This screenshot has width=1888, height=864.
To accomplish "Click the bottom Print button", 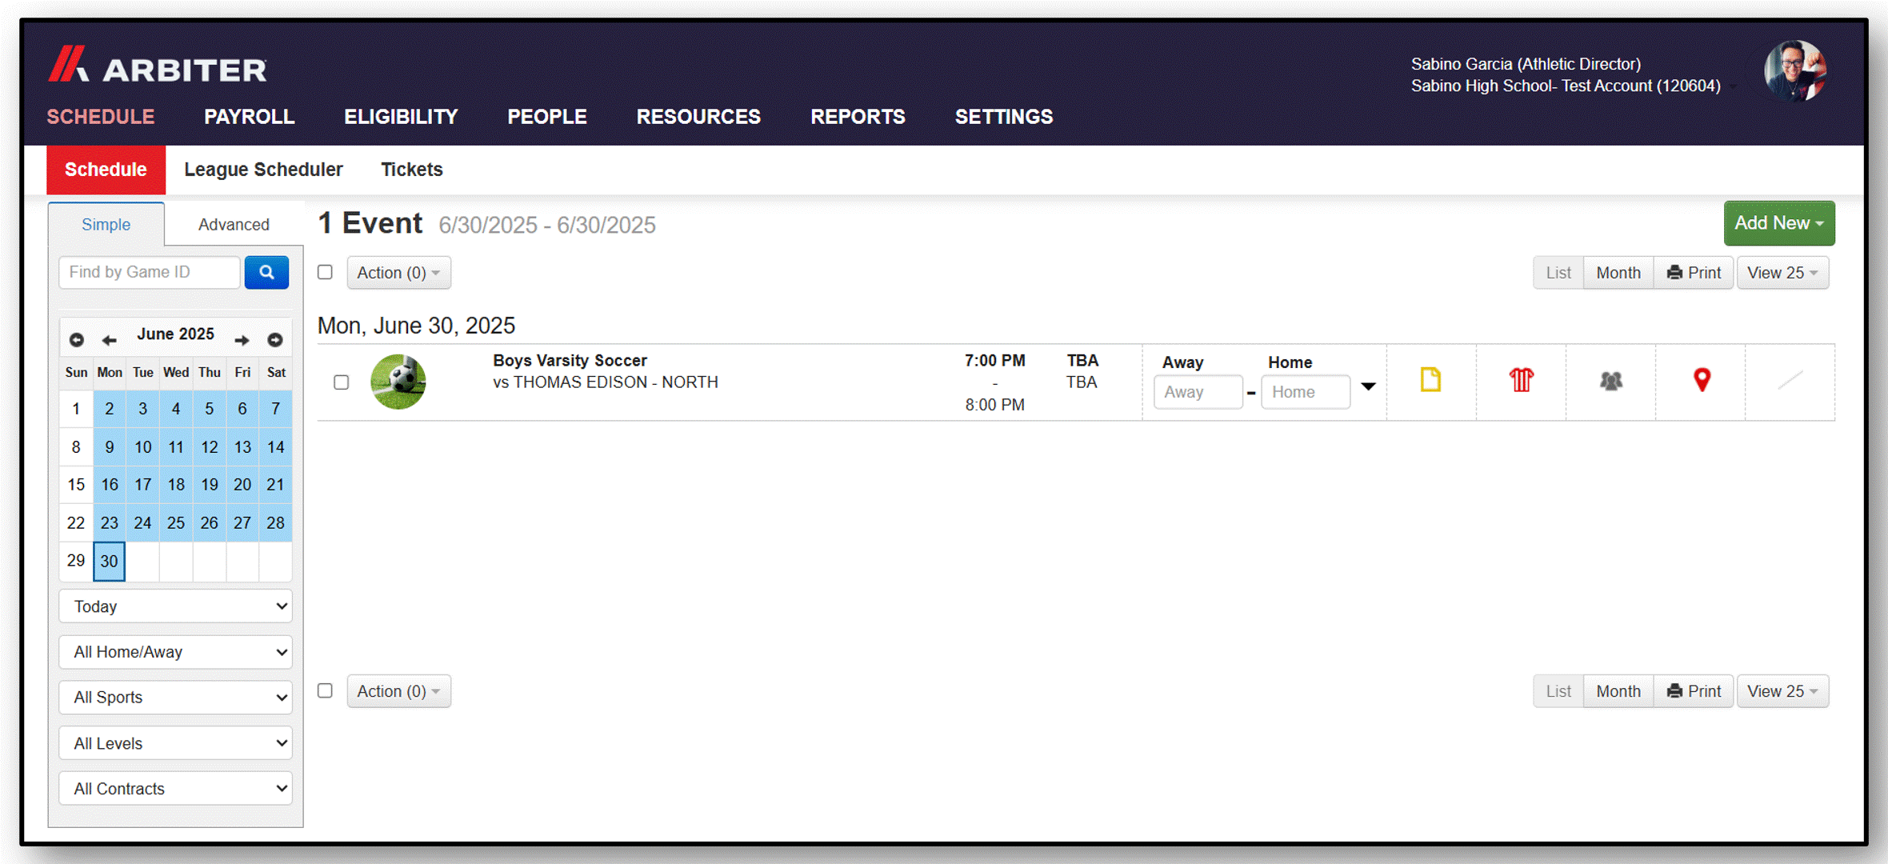I will pyautogui.click(x=1694, y=691).
